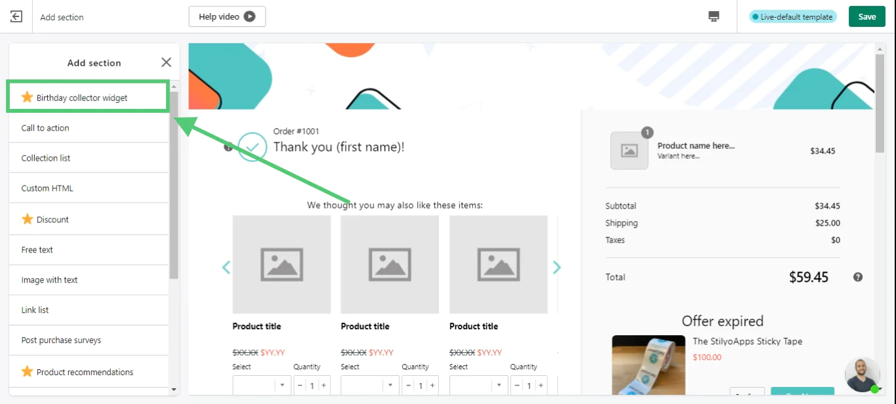Click the star beside Birthday collector widget
The height and width of the screenshot is (404, 896).
27,96
